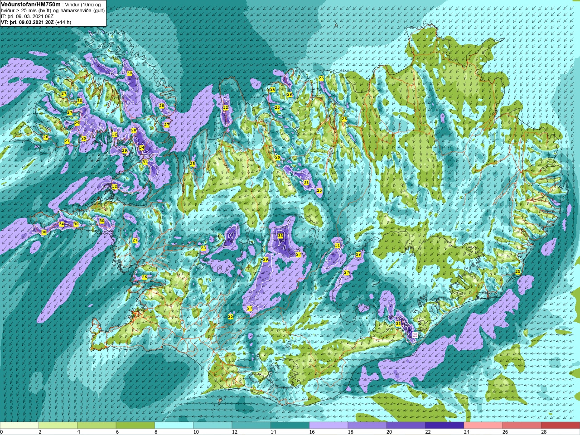Click the 6–8 m/s olive green legend swatch
Viewport: 580px width, 435px height.
pyautogui.click(x=135, y=425)
